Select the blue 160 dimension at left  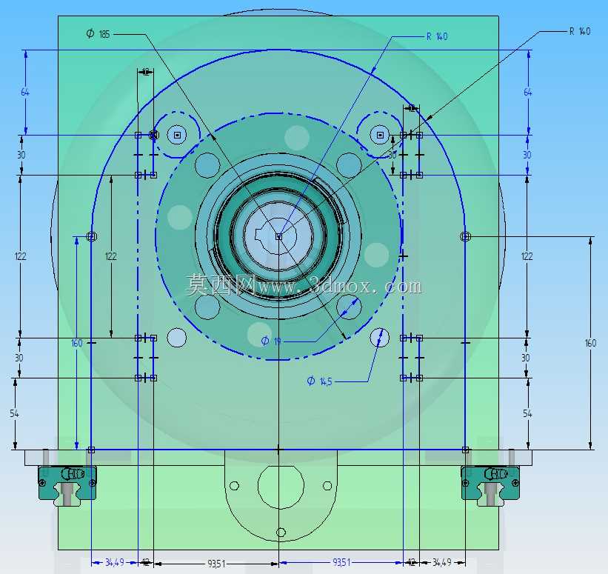pos(77,343)
